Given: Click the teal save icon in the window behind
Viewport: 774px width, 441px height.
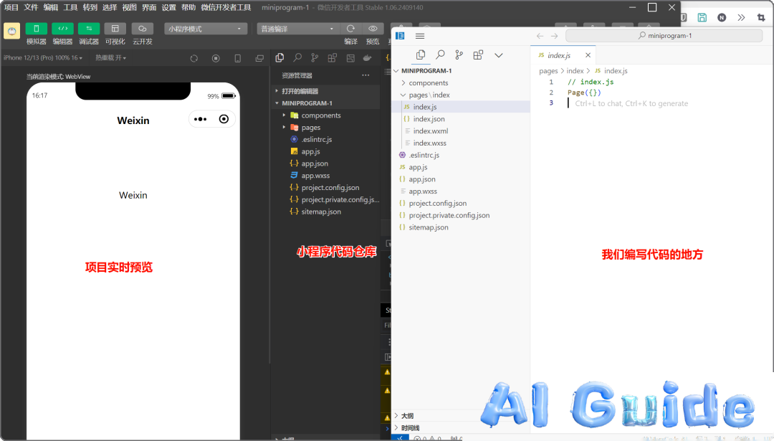Looking at the screenshot, I should coord(702,17).
